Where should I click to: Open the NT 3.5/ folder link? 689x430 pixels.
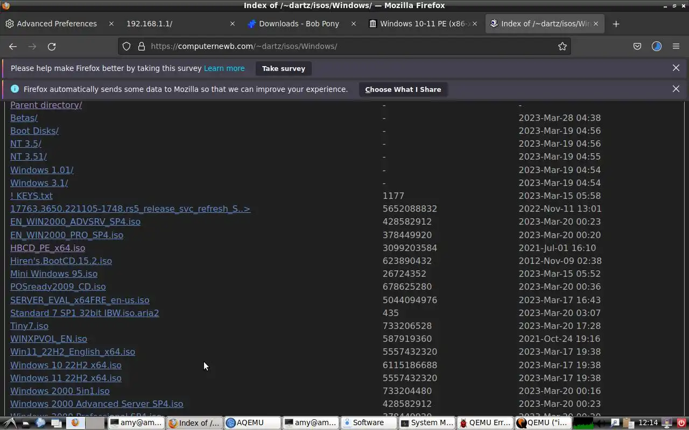pyautogui.click(x=26, y=144)
